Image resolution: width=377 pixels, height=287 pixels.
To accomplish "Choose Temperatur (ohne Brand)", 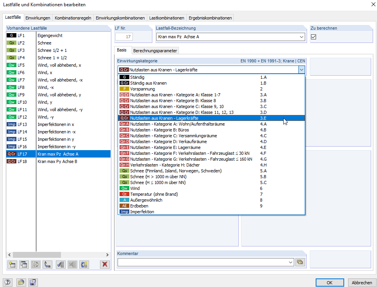I will coord(211,194).
